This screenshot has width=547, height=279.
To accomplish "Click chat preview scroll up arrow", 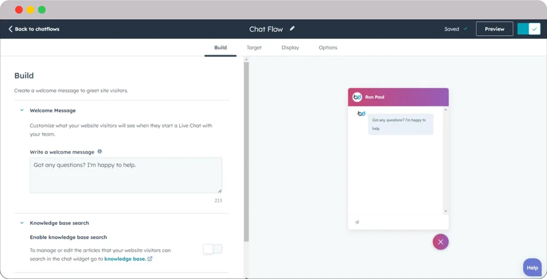I will [x=446, y=110].
